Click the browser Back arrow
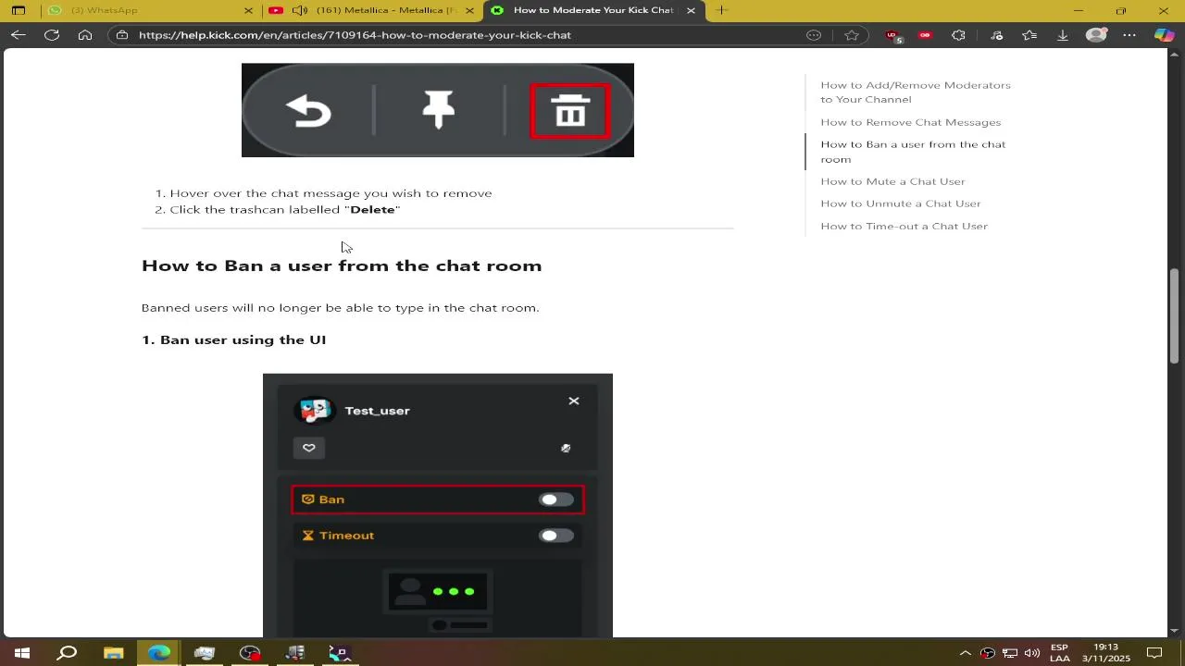Viewport: 1185px width, 666px height. (19, 35)
